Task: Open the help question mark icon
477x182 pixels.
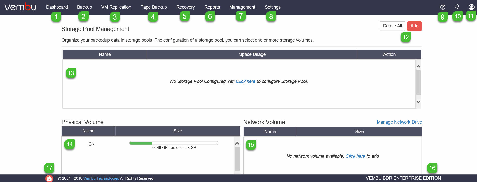Action: (x=443, y=7)
